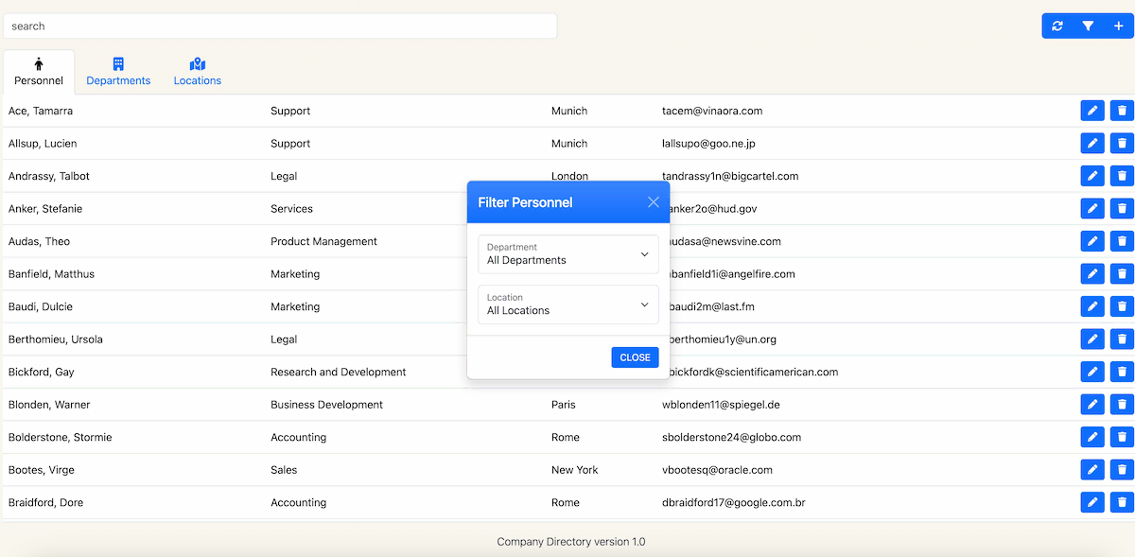Click pencil icon for Audas, Theo
The width and height of the screenshot is (1135, 557).
coord(1091,242)
